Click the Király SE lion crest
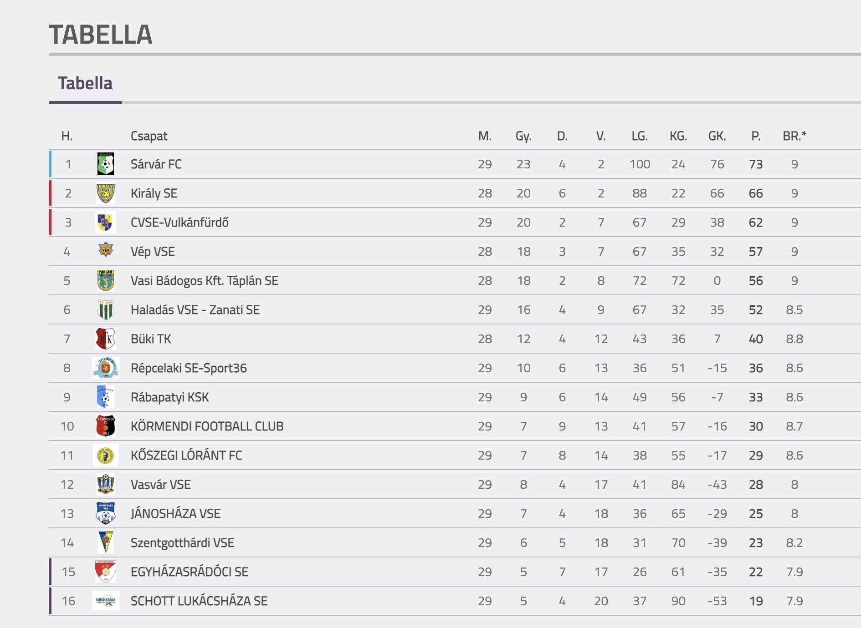The height and width of the screenshot is (628, 861). [106, 193]
